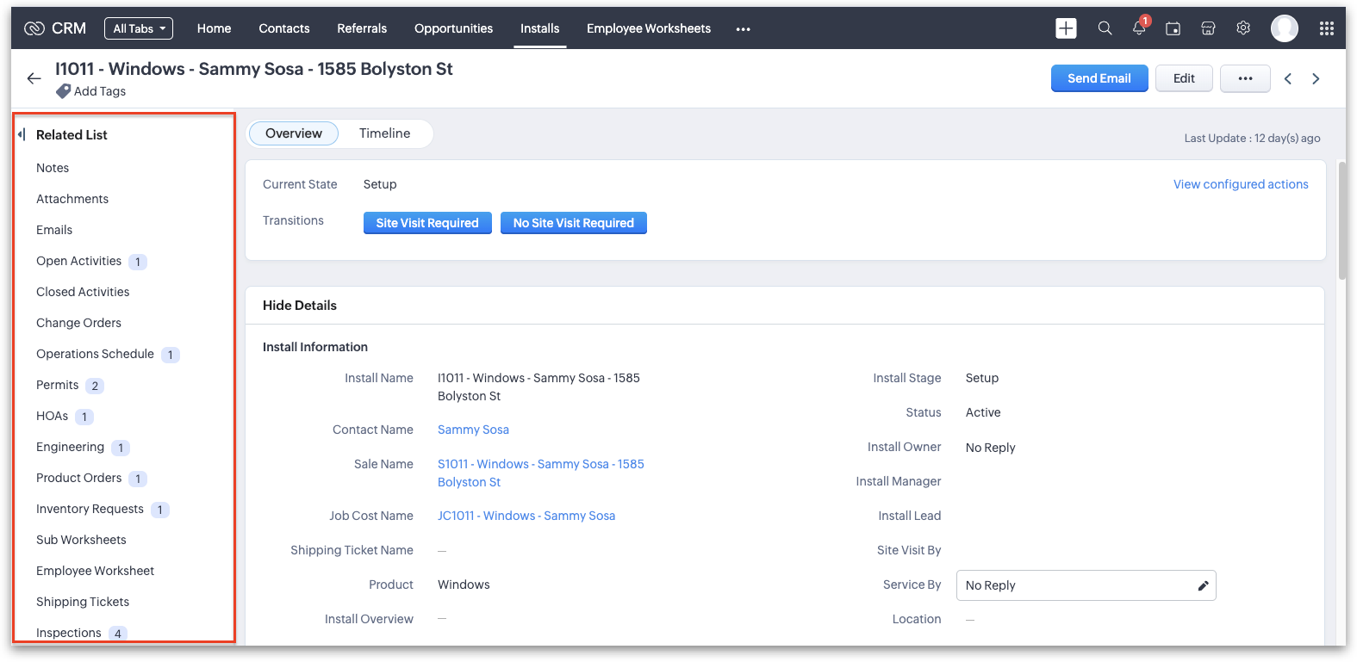Click the plus quick-create icon
Image resolution: width=1357 pixels, height=662 pixels.
[x=1066, y=28]
